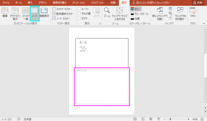Open Switch Windows (ウィンドウの切り替え) dropdown

180,14
